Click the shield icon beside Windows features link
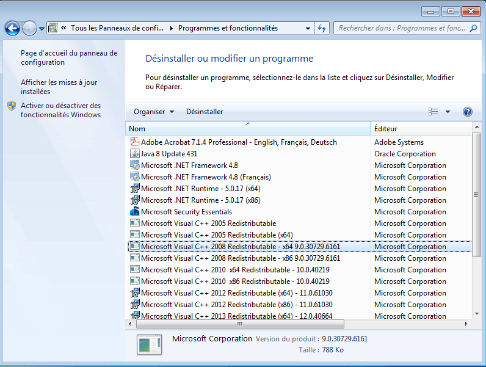The image size is (486, 367). pyautogui.click(x=12, y=106)
